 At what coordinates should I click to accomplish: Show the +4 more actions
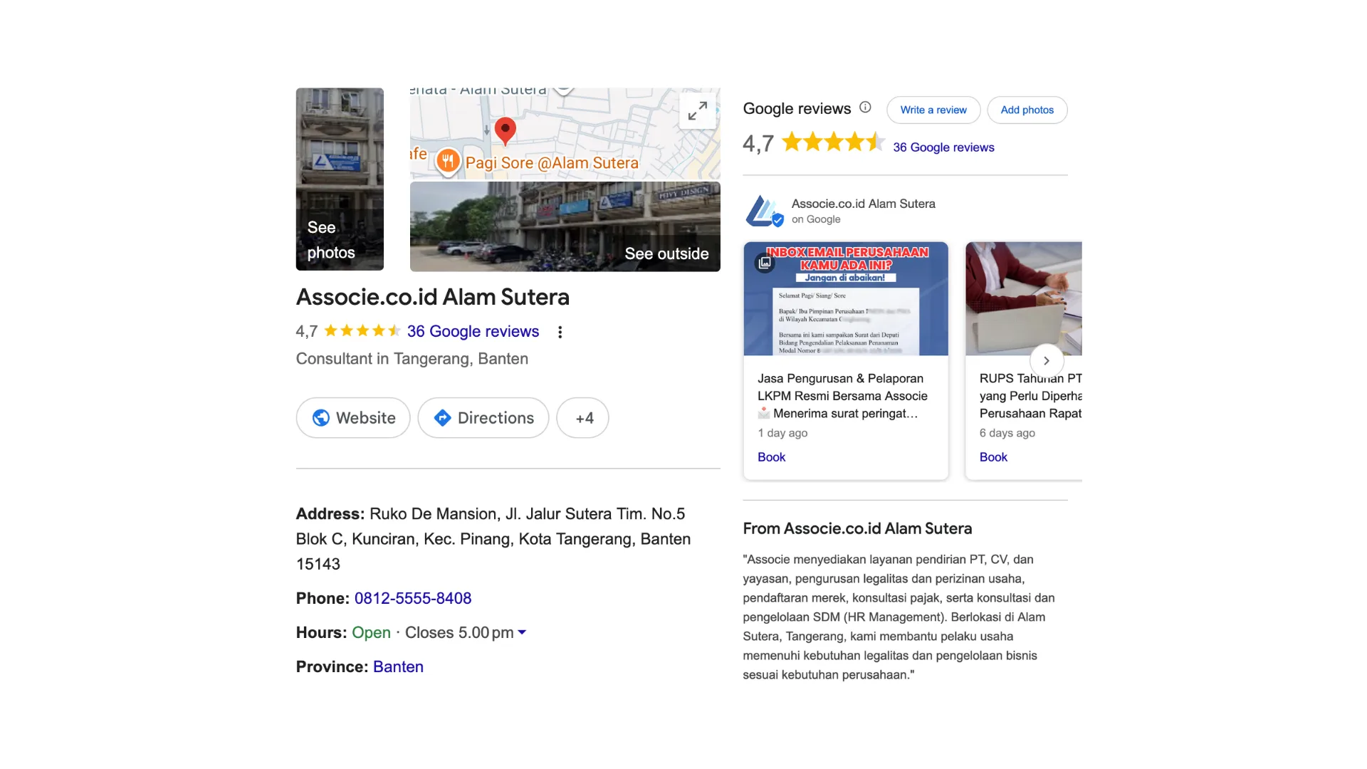(x=582, y=418)
